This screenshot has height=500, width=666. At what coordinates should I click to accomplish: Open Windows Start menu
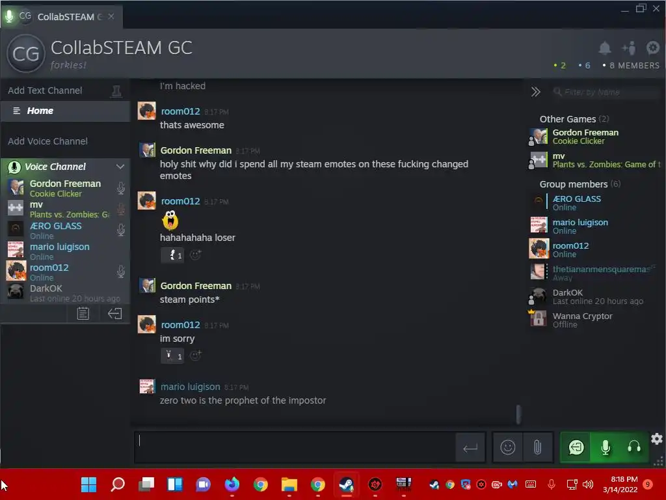88,484
